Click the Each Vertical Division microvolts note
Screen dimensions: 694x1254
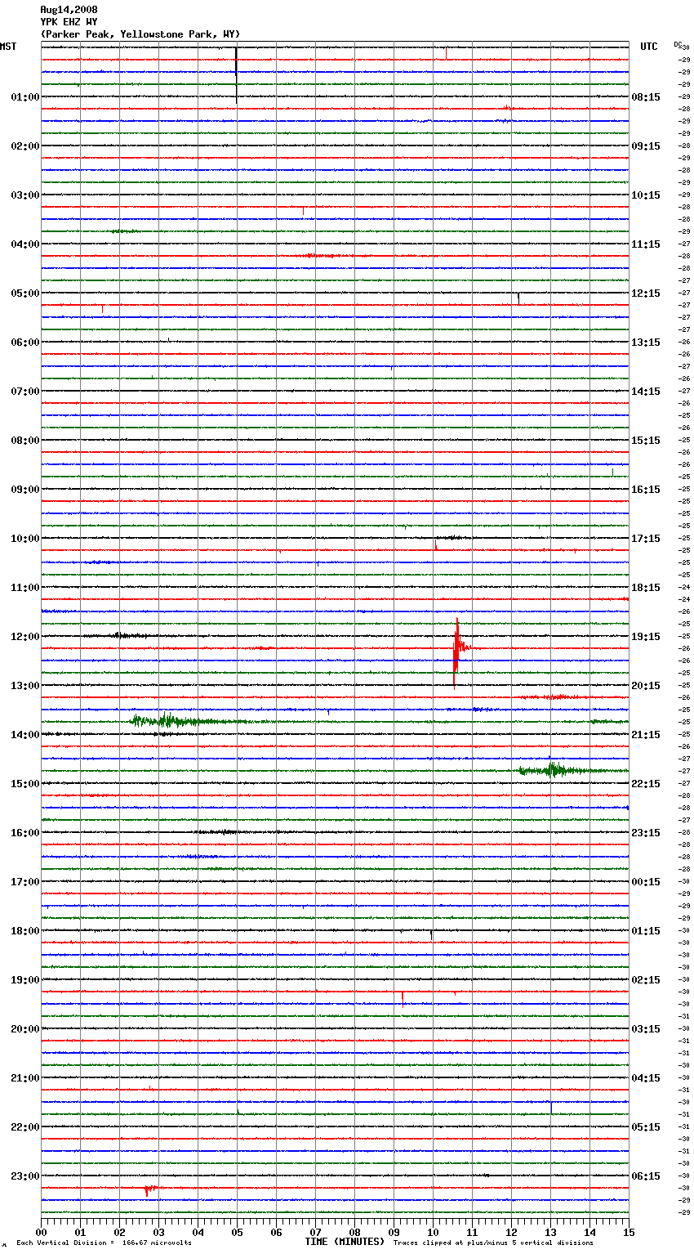click(104, 1243)
